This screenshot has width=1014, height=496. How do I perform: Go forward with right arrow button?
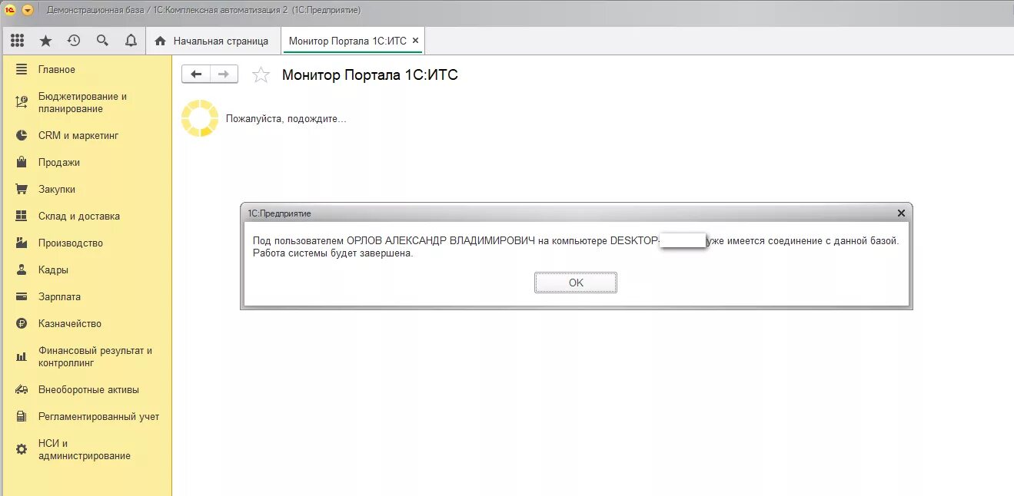click(224, 74)
